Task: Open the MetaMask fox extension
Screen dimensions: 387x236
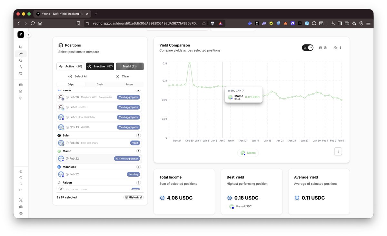Action: coord(285,23)
